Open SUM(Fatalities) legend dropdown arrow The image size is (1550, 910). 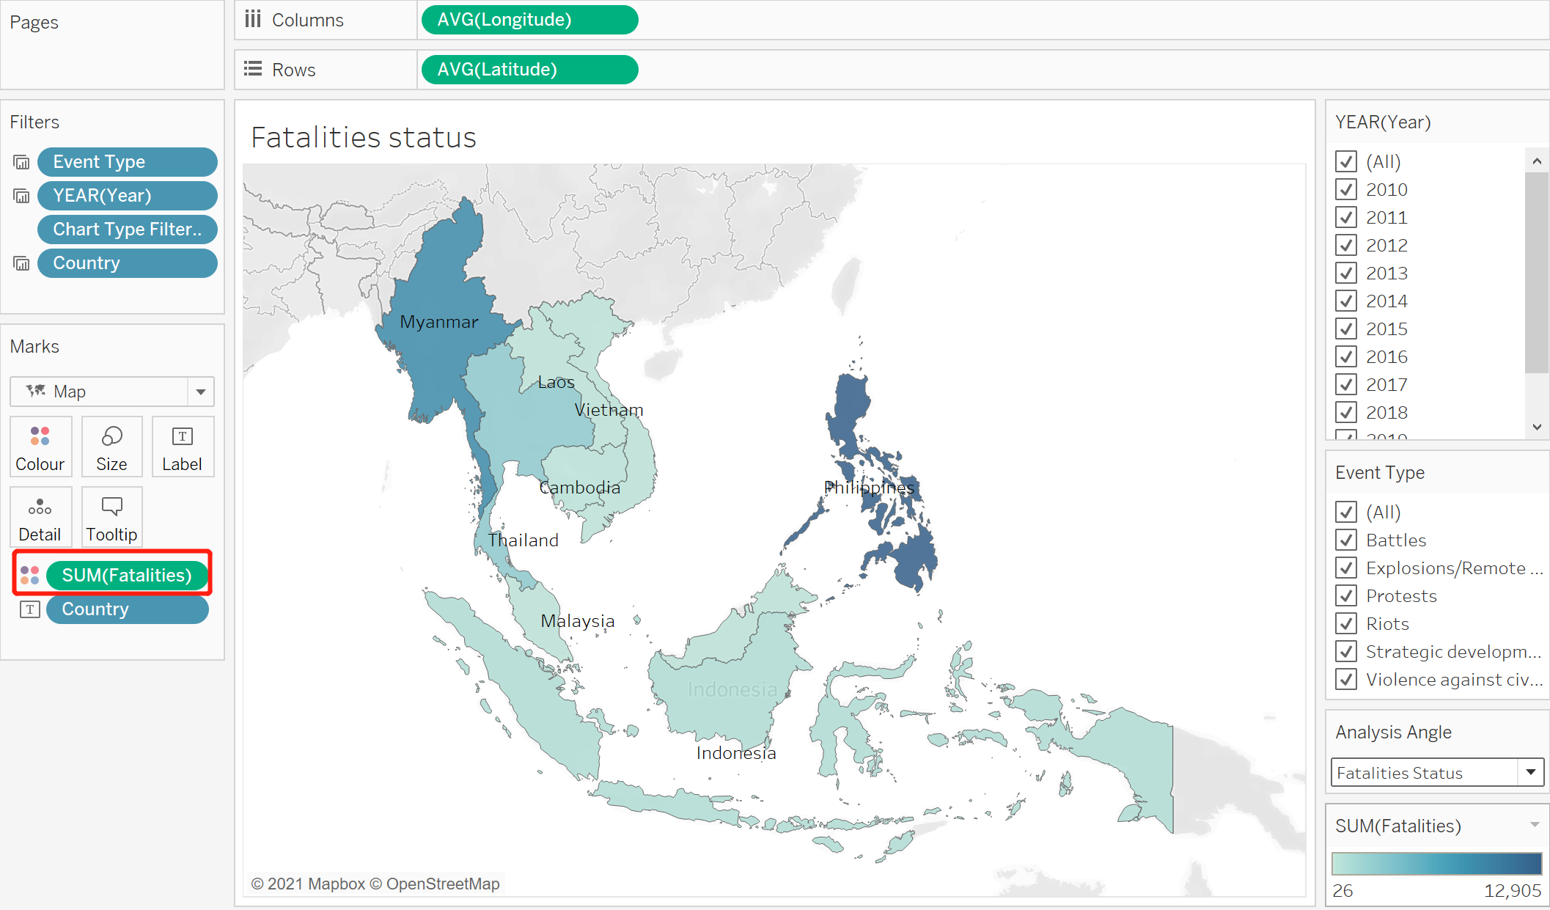coord(1534,825)
